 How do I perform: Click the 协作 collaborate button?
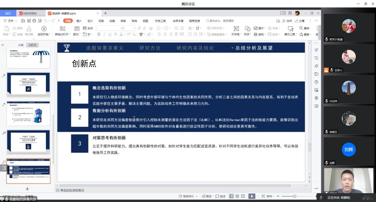[288, 21]
